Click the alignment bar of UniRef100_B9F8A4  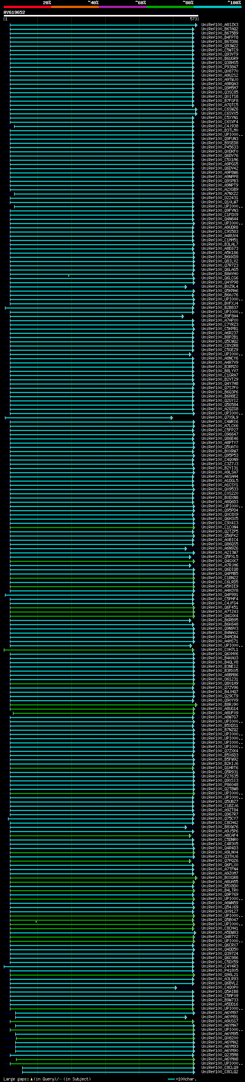(97, 316)
